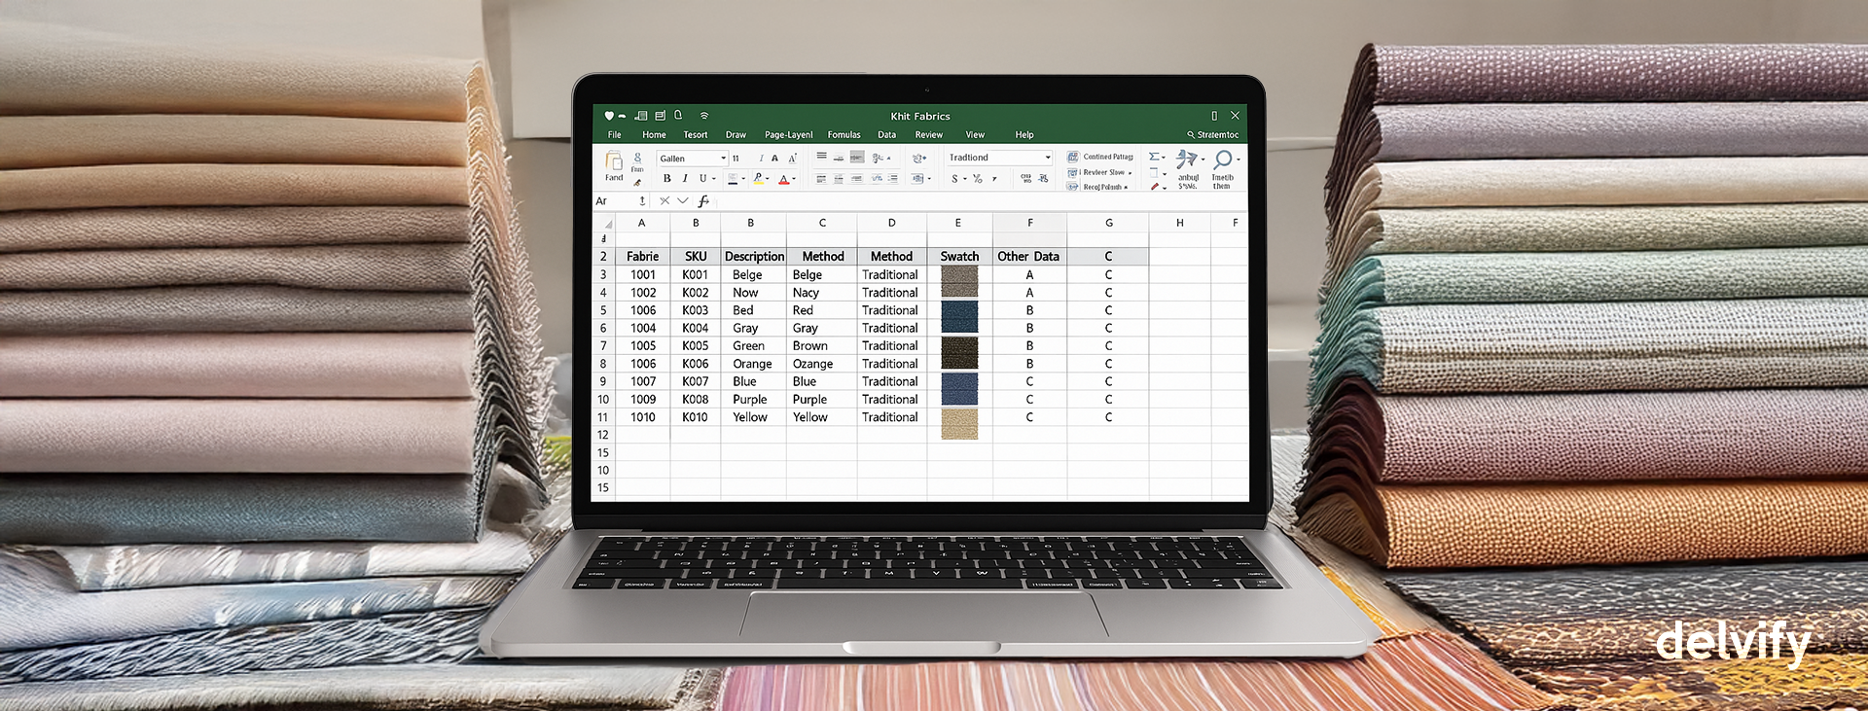Select the tan swatch in row 11

coord(959,423)
